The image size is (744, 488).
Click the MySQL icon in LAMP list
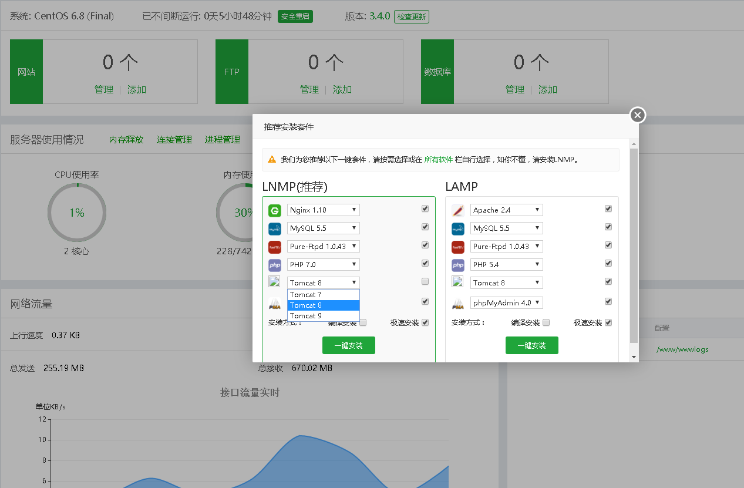(x=458, y=228)
